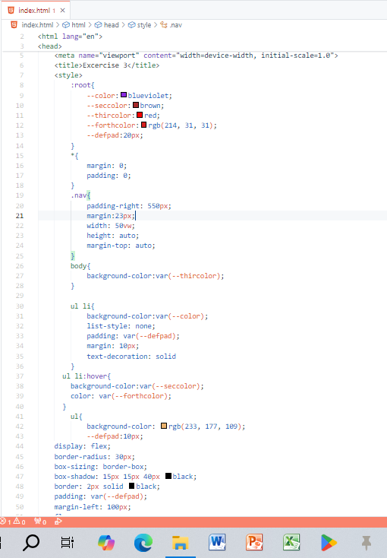The height and width of the screenshot is (558, 387).
Task: Click the rgb(233, 177, 109) color swatch
Action: pyautogui.click(x=164, y=426)
